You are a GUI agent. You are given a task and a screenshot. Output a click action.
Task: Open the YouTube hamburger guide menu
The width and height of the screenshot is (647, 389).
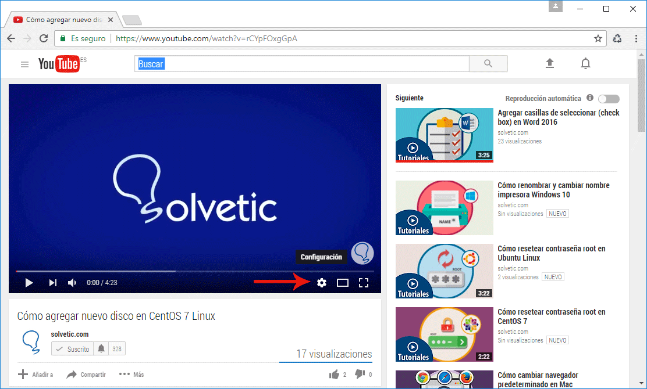(x=25, y=64)
